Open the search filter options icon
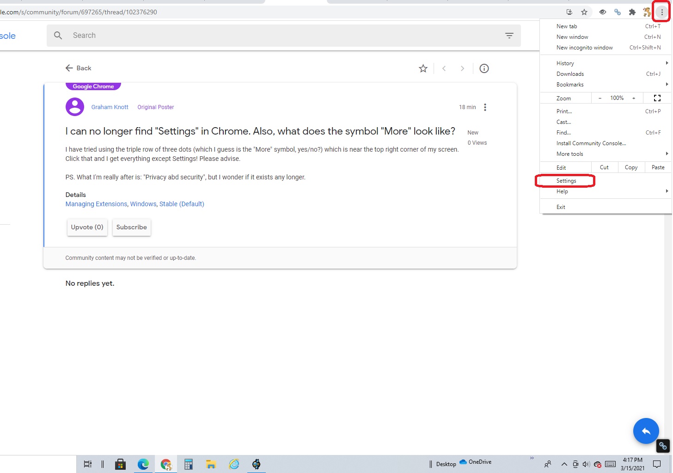Viewport: 673px width, 473px height. coord(509,35)
